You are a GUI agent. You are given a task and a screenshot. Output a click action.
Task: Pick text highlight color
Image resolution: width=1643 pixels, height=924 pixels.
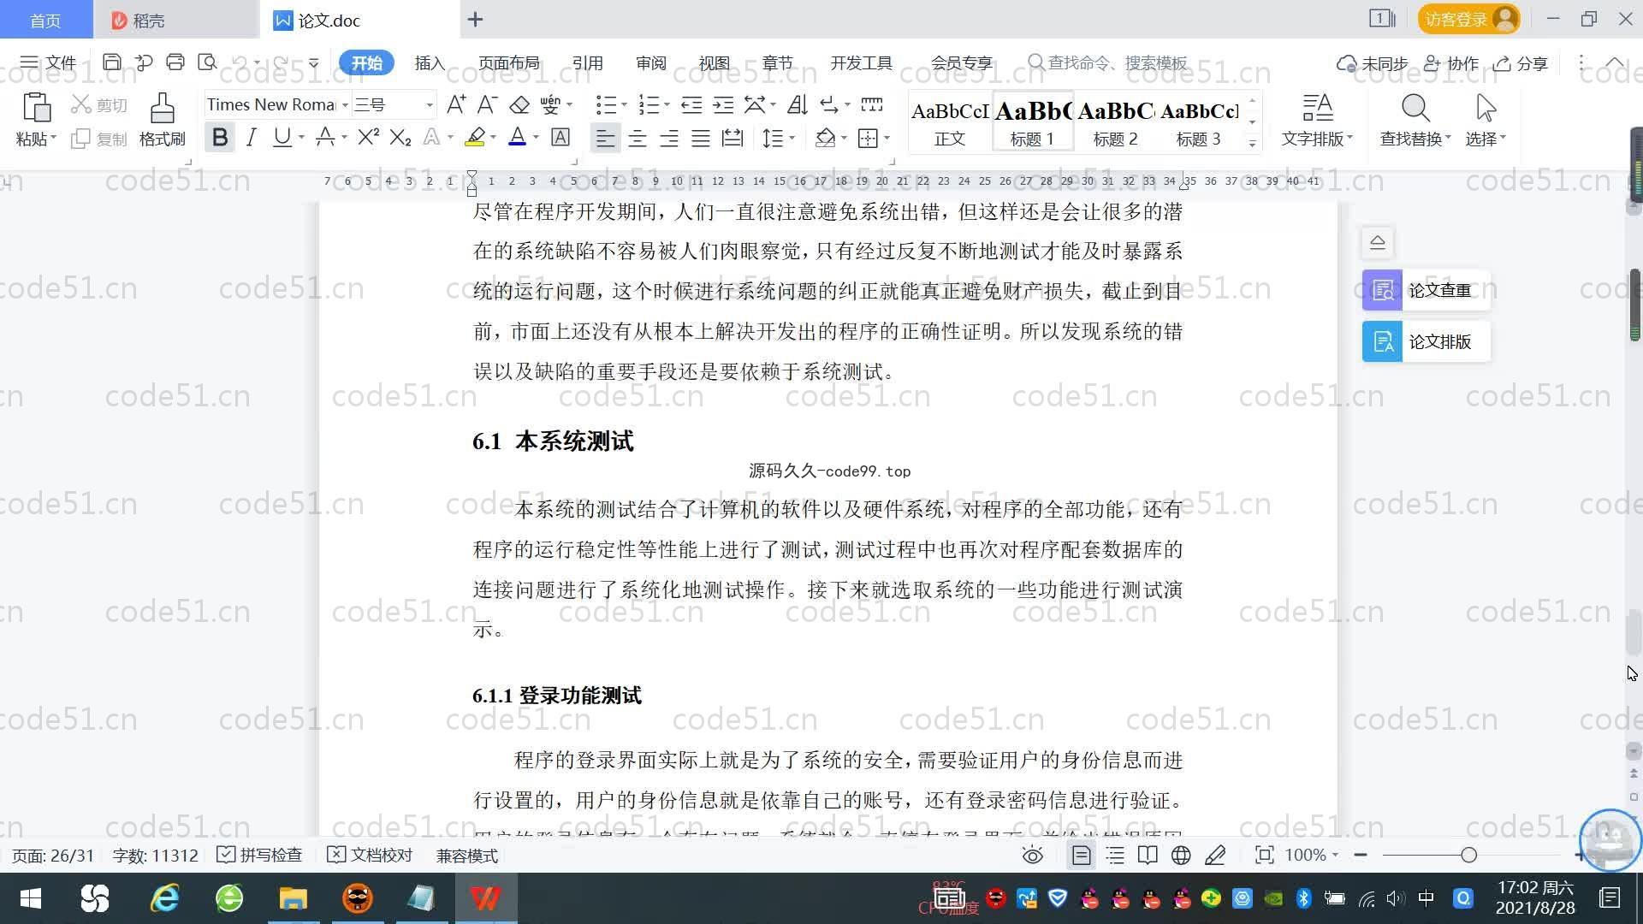(x=475, y=137)
